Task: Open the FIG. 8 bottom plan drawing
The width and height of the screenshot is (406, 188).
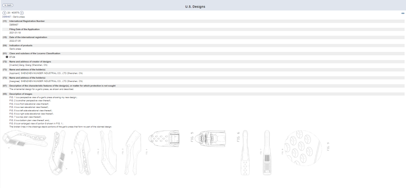Action: 273,153
